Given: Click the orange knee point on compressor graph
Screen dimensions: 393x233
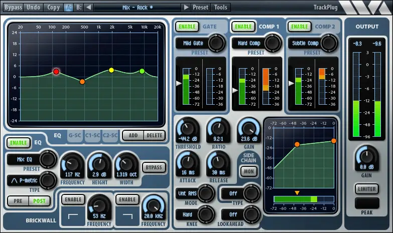Looking at the screenshot, I should (x=297, y=144).
